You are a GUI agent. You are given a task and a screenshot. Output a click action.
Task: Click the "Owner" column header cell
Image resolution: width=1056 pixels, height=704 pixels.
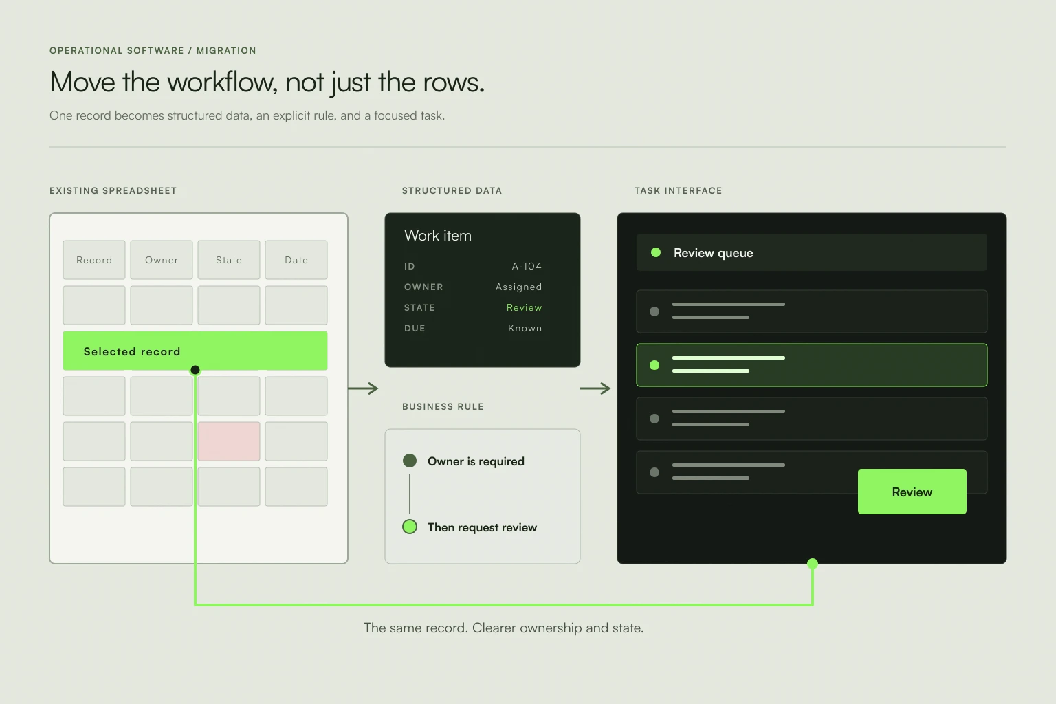tap(162, 260)
